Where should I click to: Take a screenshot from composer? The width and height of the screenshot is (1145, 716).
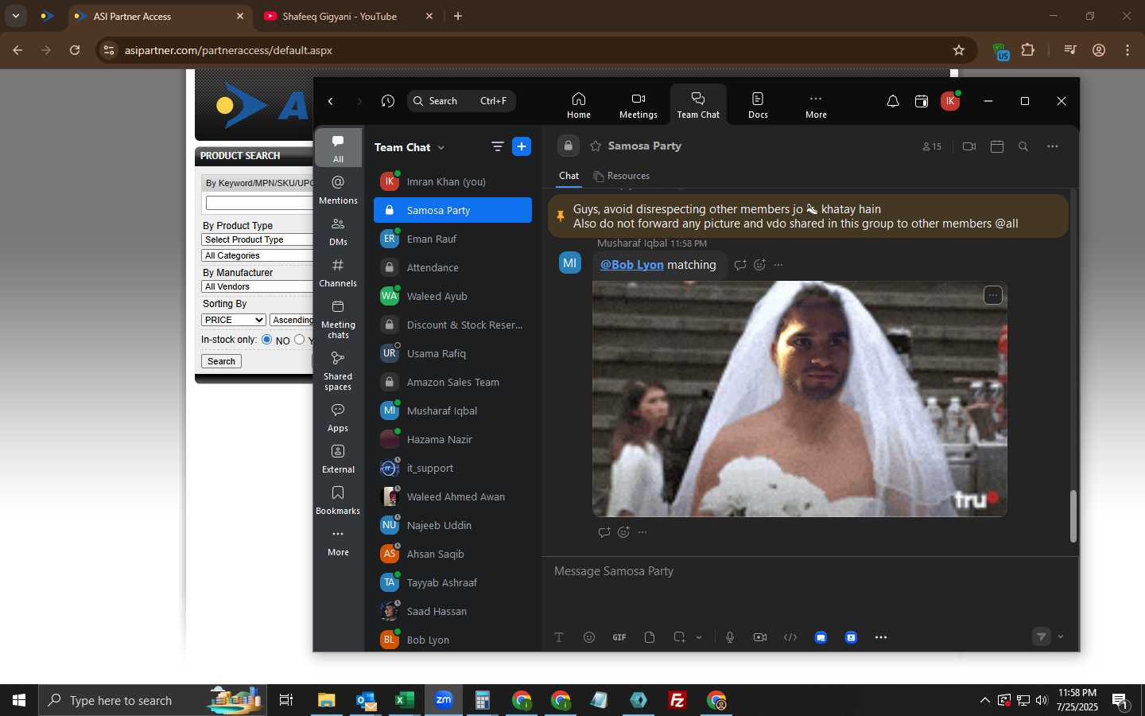[679, 637]
